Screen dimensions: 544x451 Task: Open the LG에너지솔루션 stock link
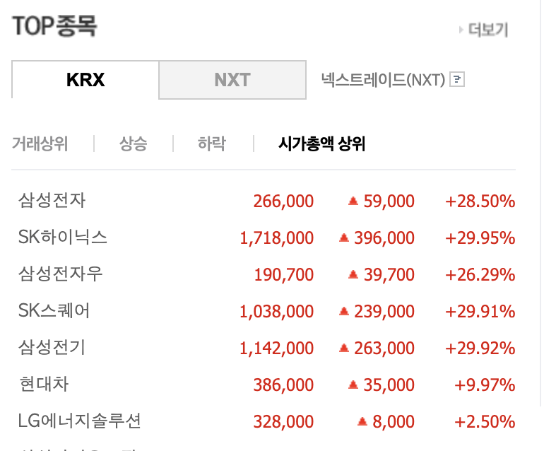coord(79,421)
